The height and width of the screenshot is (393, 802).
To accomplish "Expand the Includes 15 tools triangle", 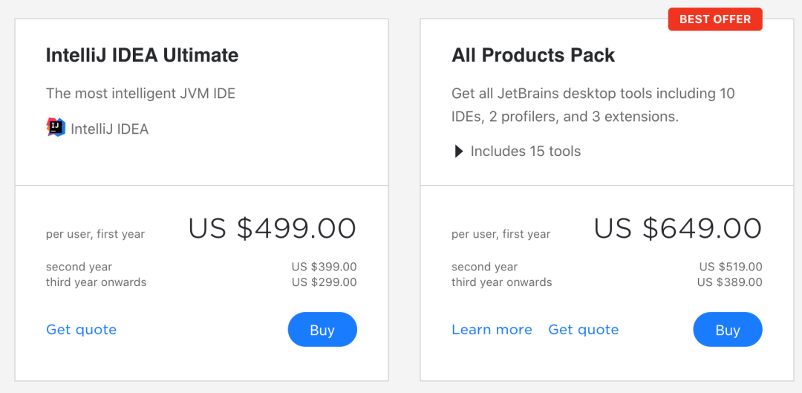I will pyautogui.click(x=459, y=152).
